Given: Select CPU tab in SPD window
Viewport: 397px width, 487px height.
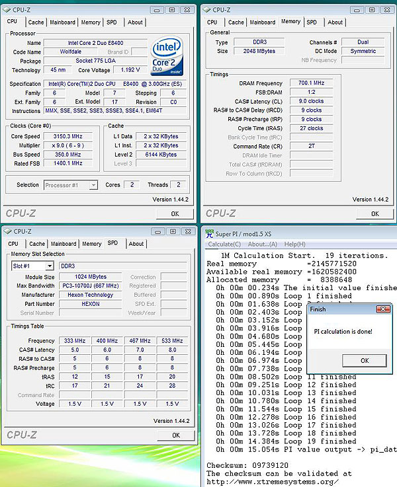Looking at the screenshot, I should 13,244.
